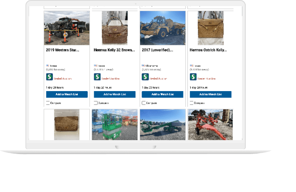Viewport: 296px width, 192px height.
Task: Click the US flag icon on Hermes Kelly 32 Brown
Action: pyautogui.click(x=96, y=66)
